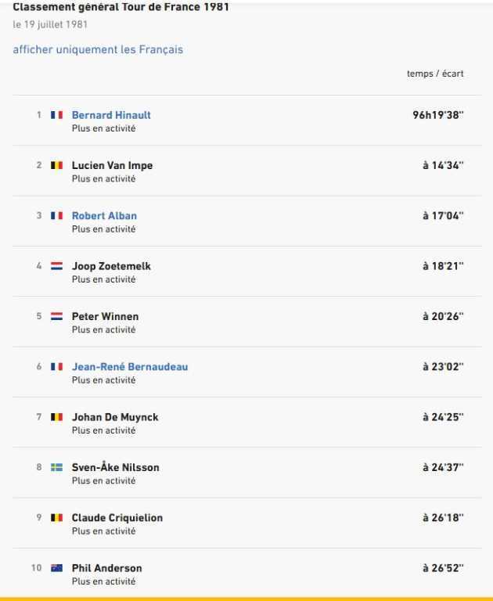Click the Classement général Tour de France 1981 heading
Screen dimensions: 493x601
(121, 7)
